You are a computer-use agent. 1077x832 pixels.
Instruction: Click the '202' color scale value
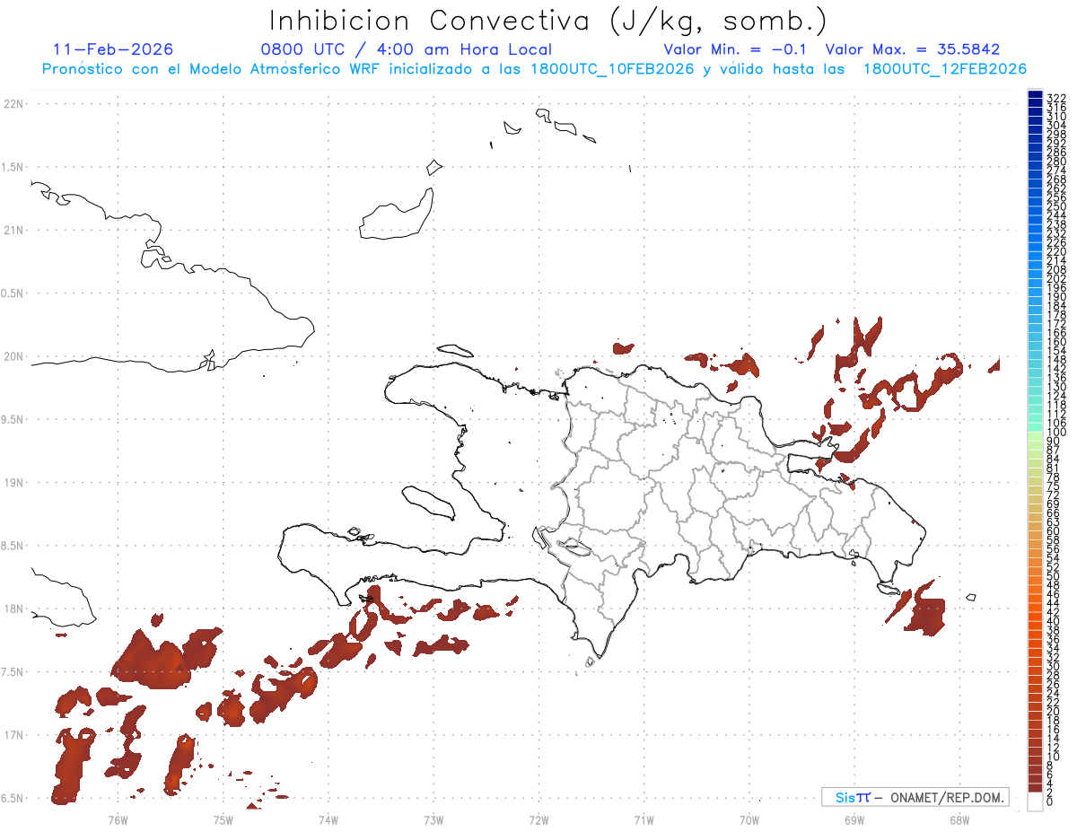pos(1056,278)
